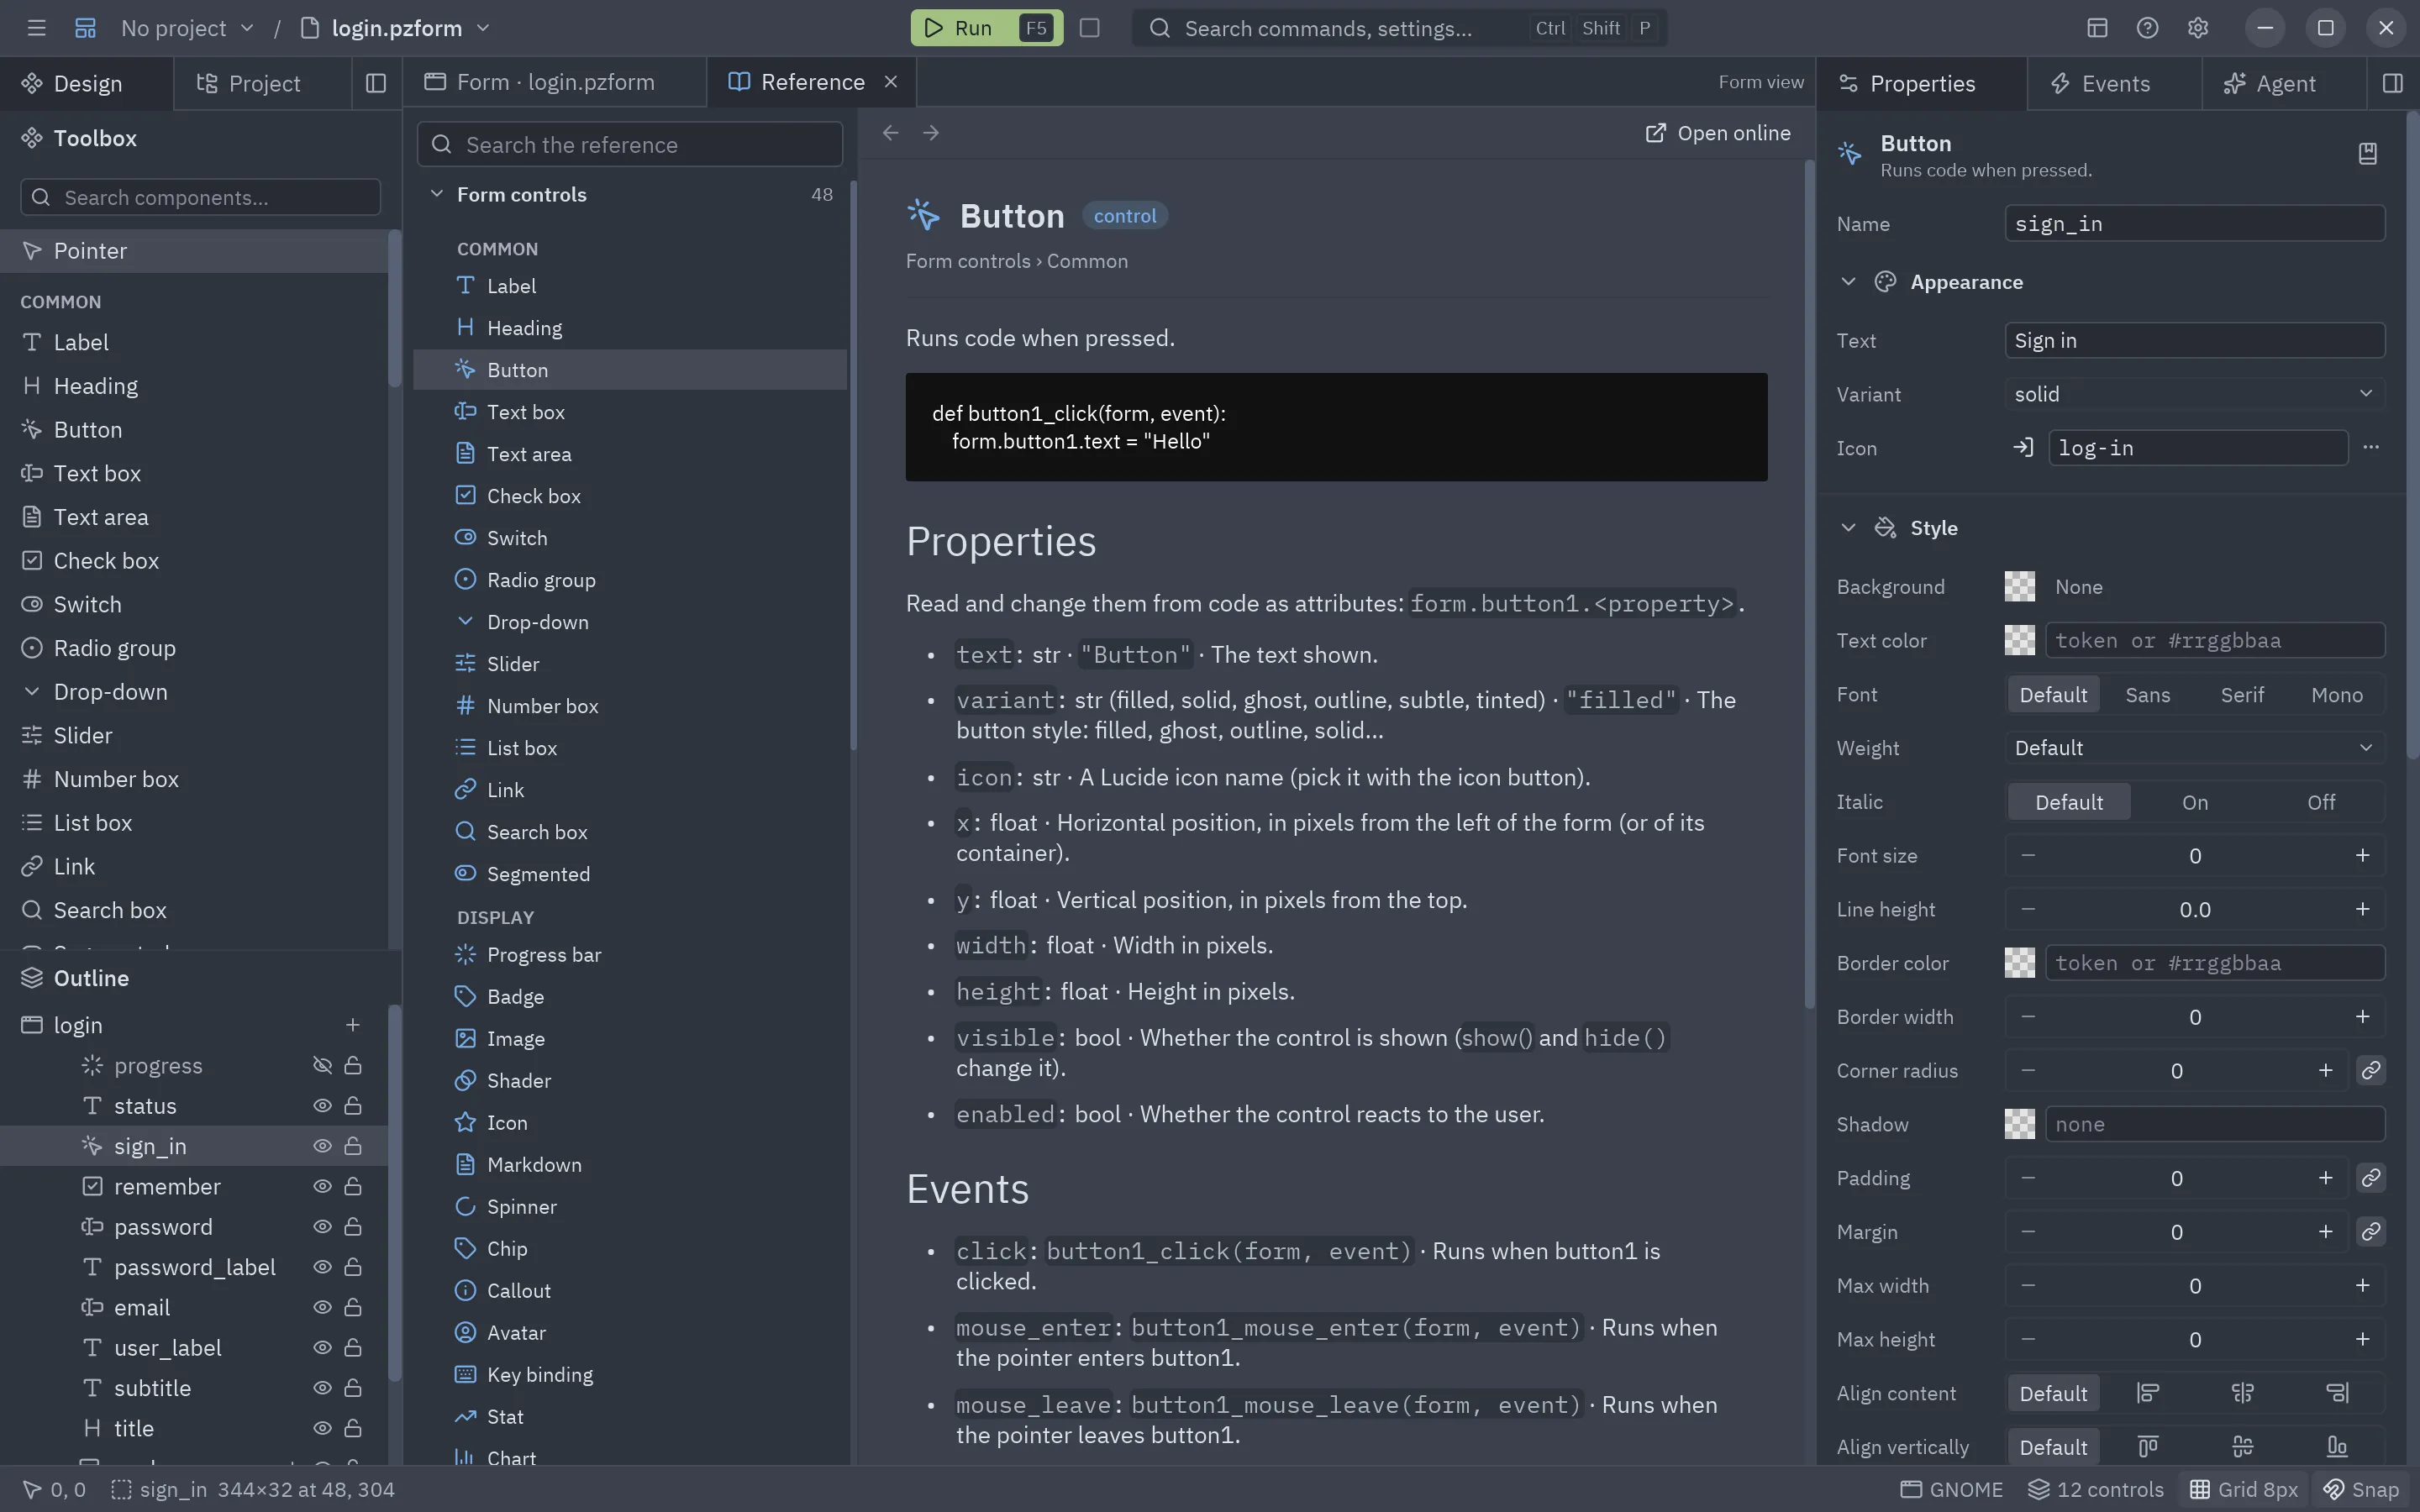This screenshot has width=2420, height=1512.
Task: Hide the password control in Outline
Action: click(x=322, y=1227)
